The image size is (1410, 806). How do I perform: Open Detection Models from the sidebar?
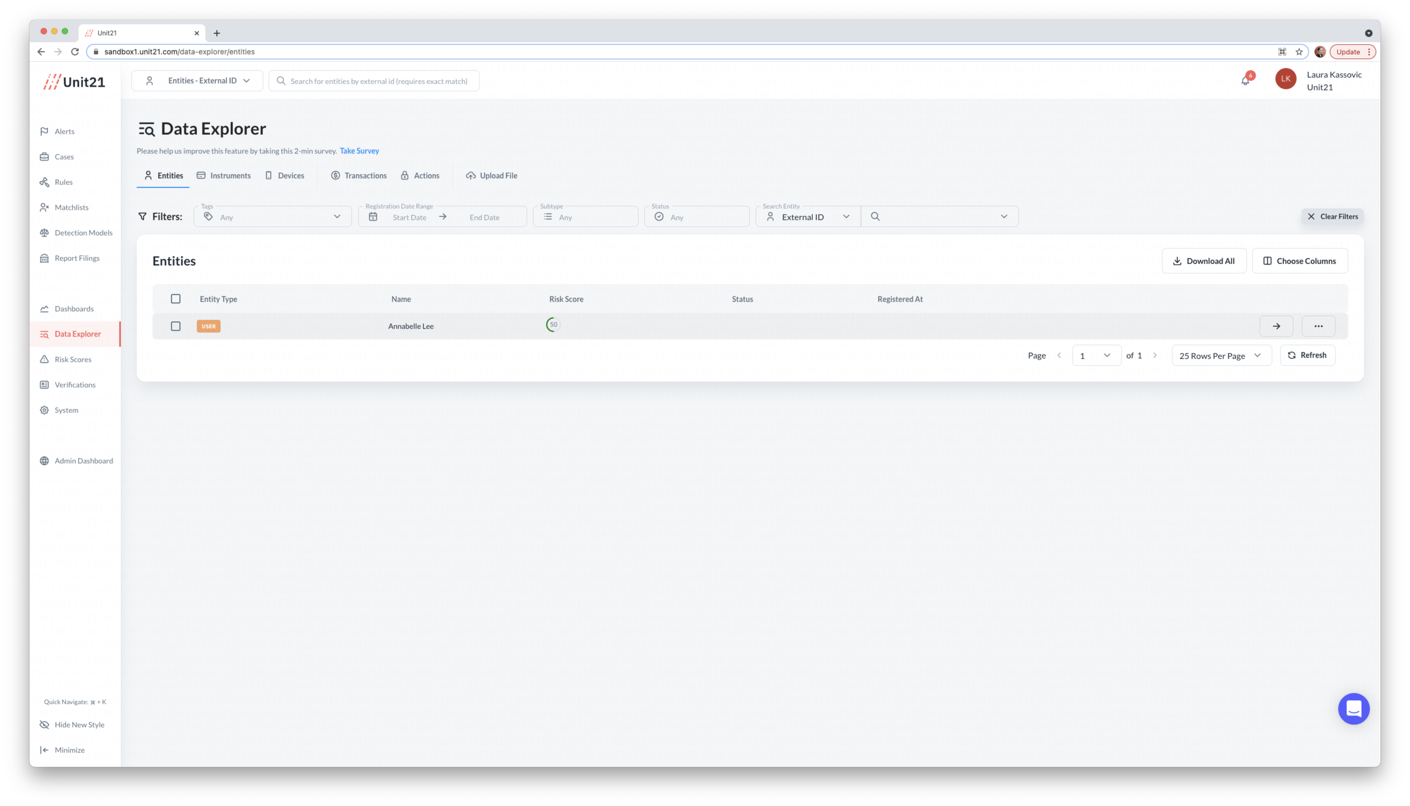coord(83,233)
